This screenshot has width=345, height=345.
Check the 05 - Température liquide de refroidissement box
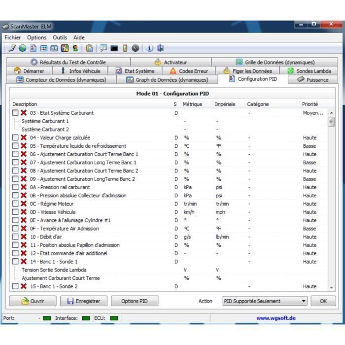(x=15, y=146)
